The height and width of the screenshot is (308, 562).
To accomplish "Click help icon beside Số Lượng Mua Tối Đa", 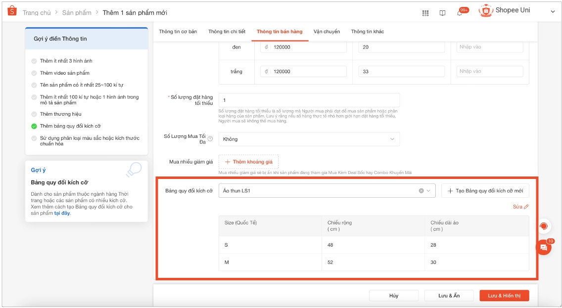I will click(x=210, y=139).
